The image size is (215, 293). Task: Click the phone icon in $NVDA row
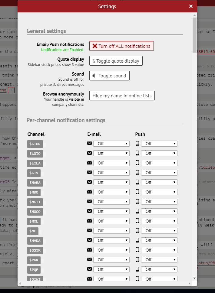137,240
